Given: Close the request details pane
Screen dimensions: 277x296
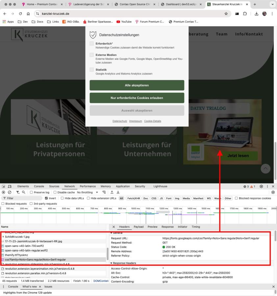Looking at the screenshot, I should pyautogui.click(x=113, y=227).
